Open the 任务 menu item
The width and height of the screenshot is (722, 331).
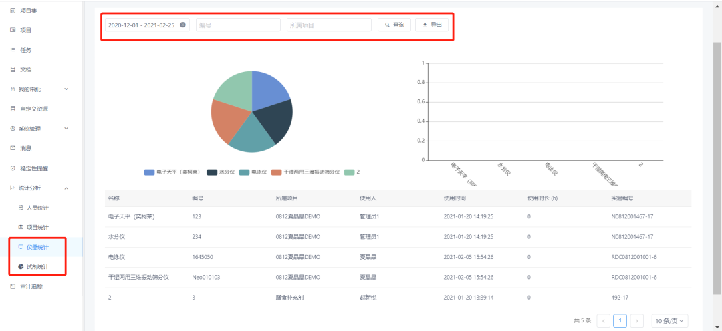click(26, 49)
